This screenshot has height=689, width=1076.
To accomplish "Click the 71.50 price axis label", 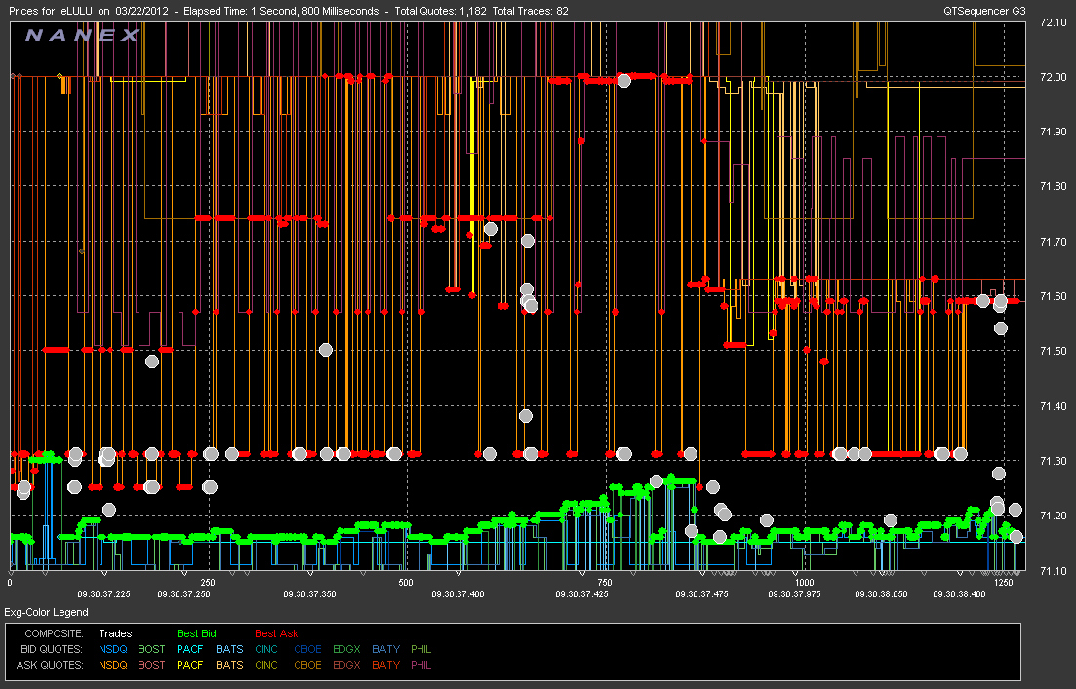I will tap(1054, 351).
